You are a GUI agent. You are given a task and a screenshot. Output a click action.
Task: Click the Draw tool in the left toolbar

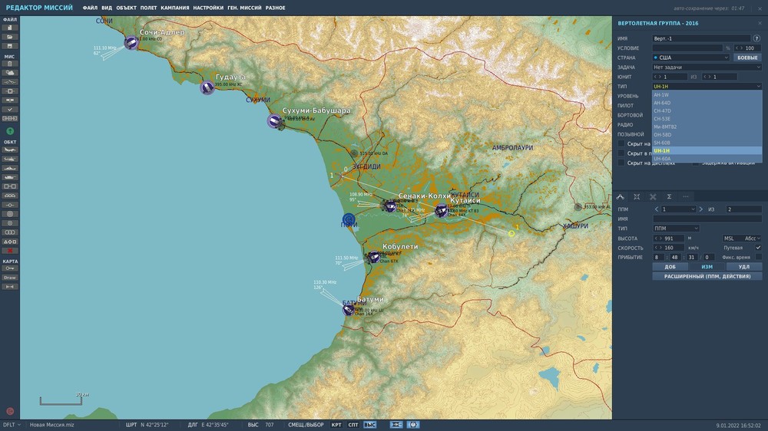pyautogui.click(x=10, y=278)
